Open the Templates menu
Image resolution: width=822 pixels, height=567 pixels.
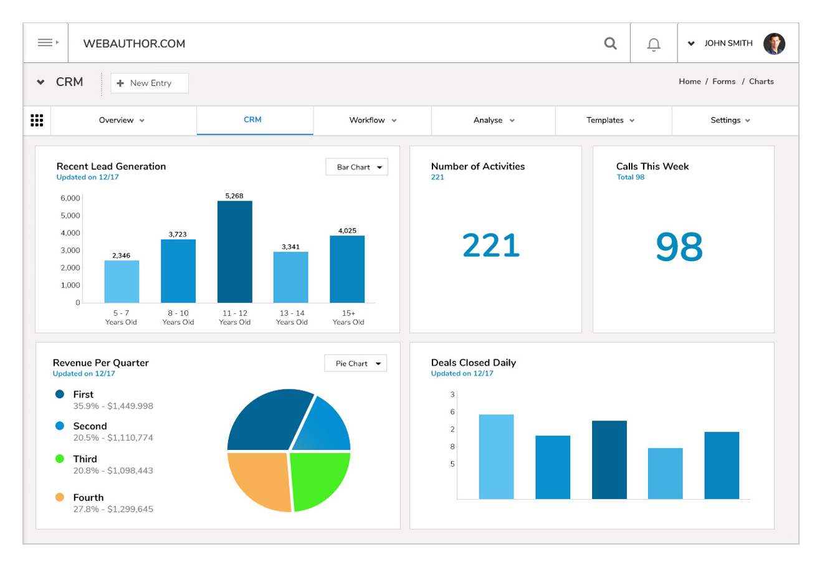click(610, 120)
